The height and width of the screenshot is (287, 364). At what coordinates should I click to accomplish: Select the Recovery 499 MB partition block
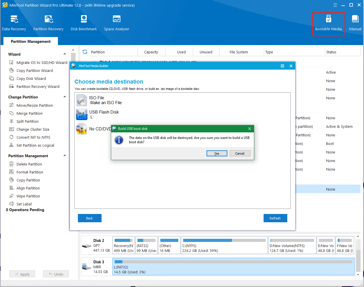coord(124,245)
